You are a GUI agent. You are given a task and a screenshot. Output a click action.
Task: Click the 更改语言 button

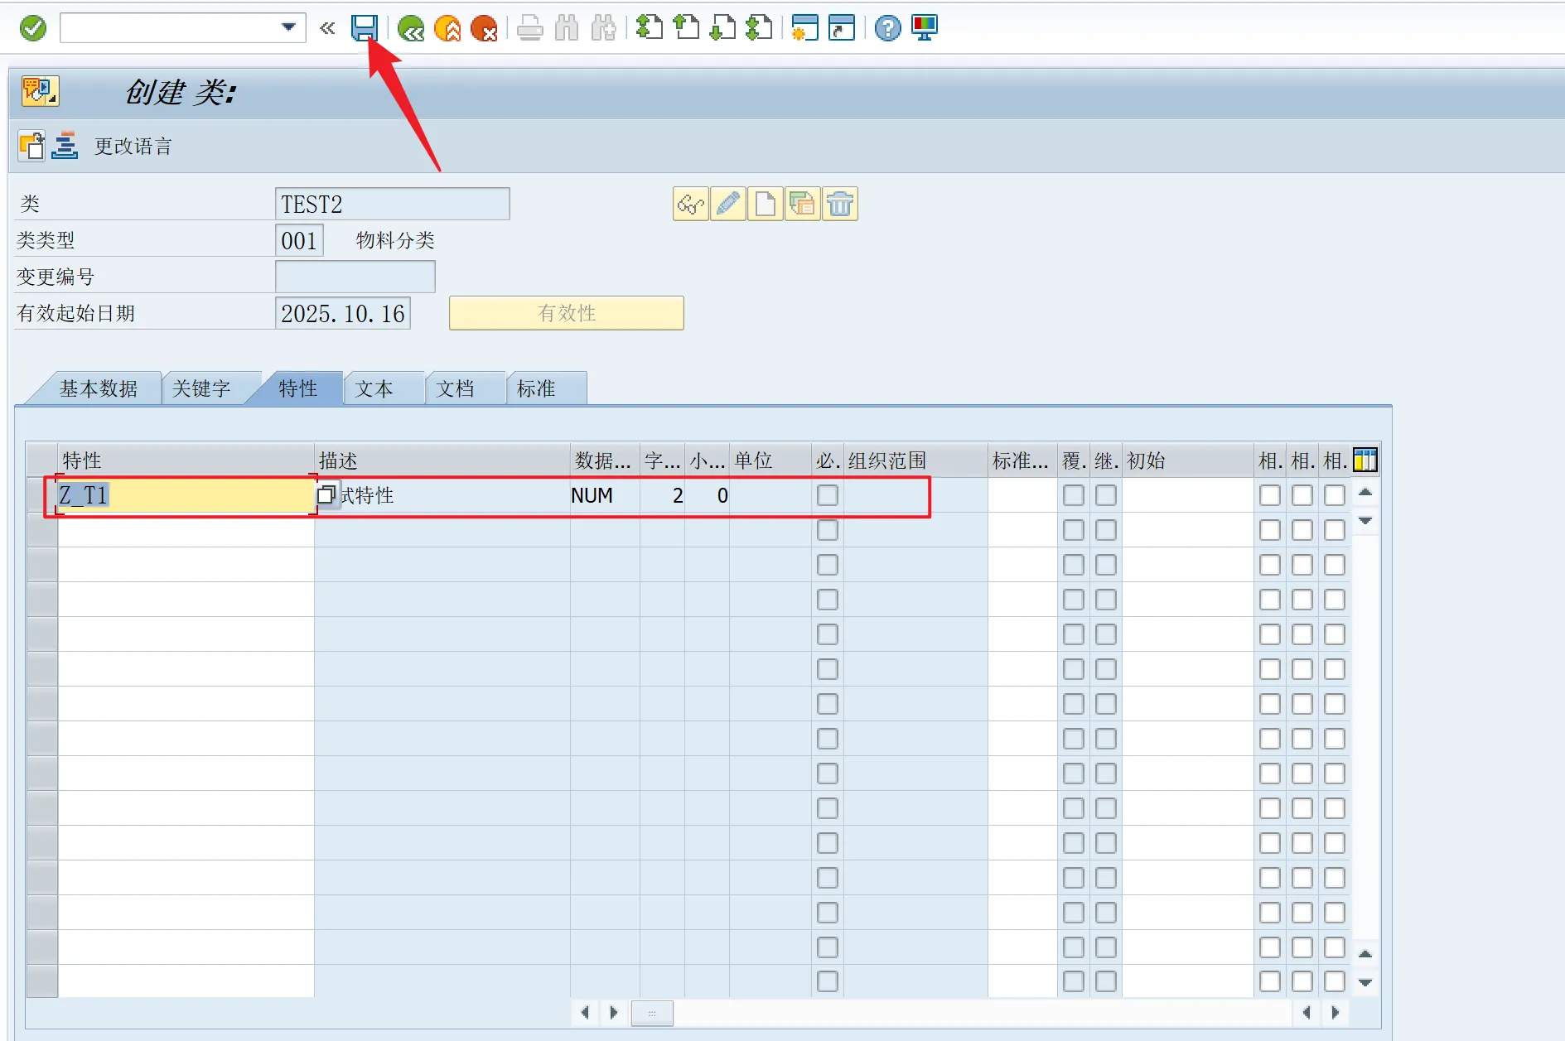pos(133,147)
